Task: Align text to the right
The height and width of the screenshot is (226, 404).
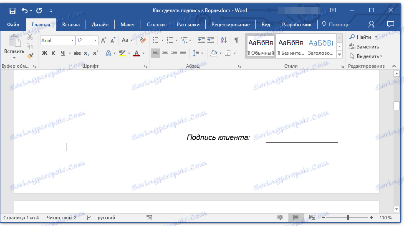Action: (x=174, y=53)
